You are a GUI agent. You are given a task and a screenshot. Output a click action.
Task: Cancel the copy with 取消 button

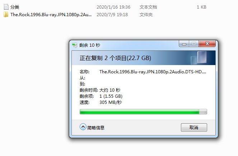[x=194, y=127]
